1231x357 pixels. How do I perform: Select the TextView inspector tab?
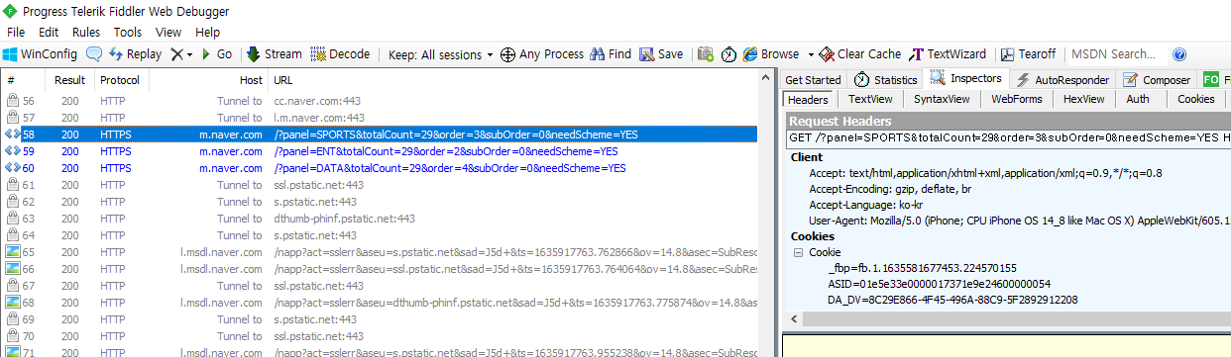click(870, 99)
